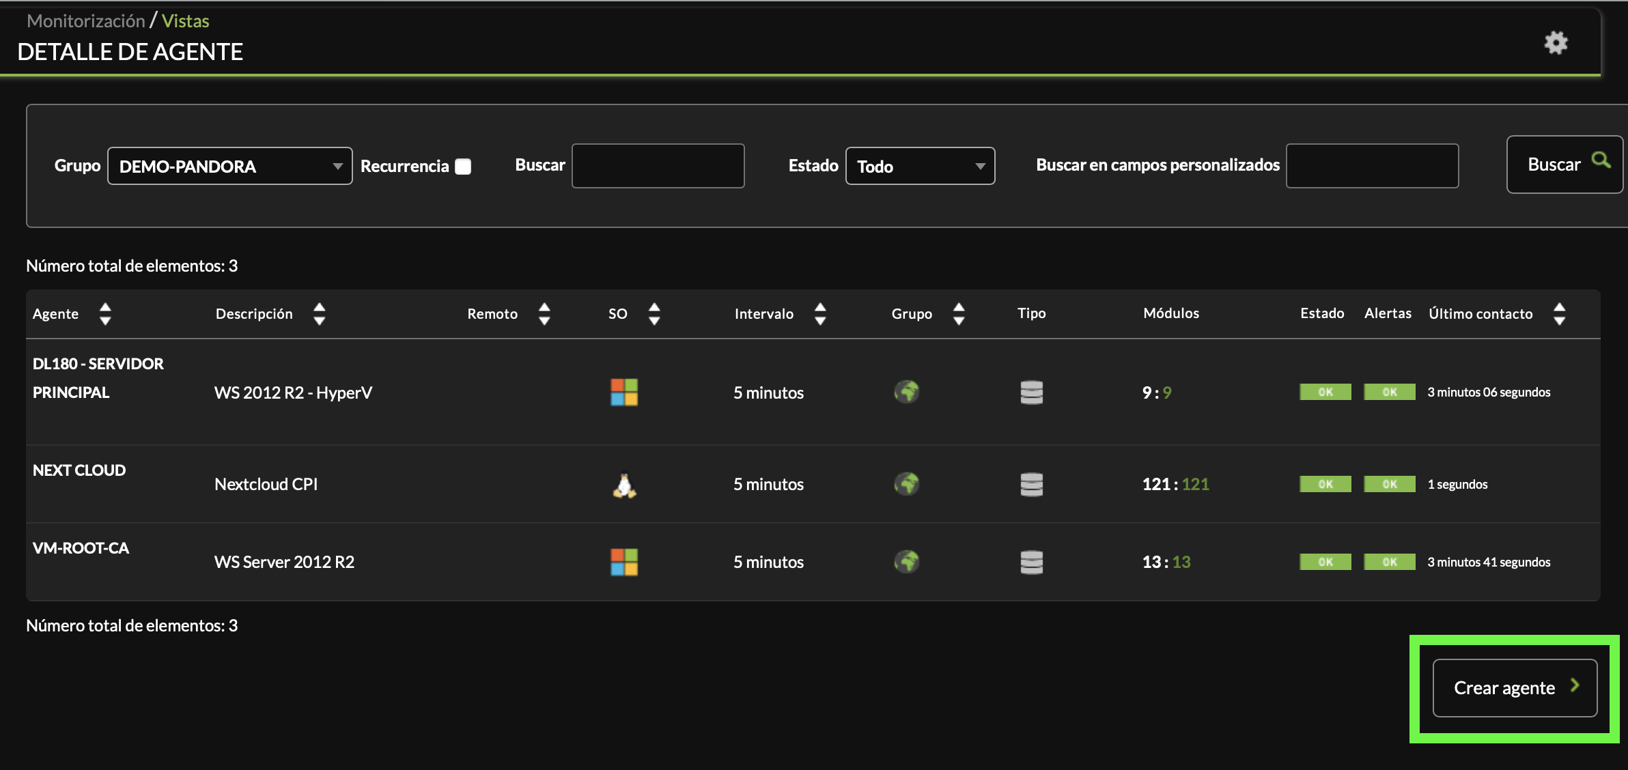1628x770 pixels.
Task: Click Estado OK badge for NEXT CLOUD
Action: 1325,484
